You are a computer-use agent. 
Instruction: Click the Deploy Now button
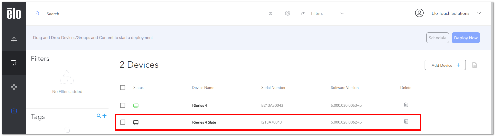466,38
